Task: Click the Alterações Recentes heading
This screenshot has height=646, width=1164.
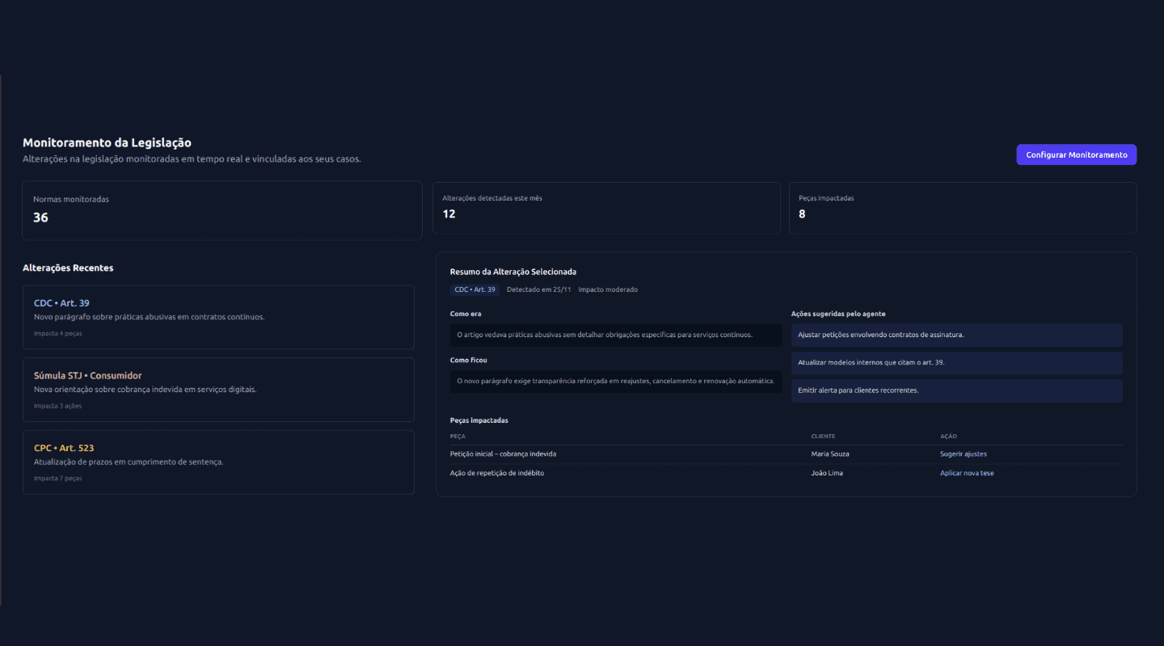Action: pos(68,268)
